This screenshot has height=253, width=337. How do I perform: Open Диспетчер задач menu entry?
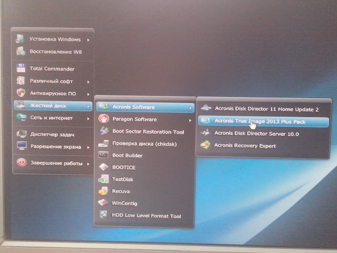(53, 134)
